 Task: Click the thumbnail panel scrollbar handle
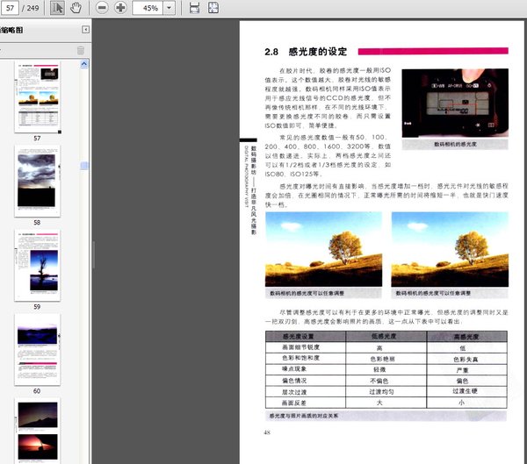click(85, 165)
